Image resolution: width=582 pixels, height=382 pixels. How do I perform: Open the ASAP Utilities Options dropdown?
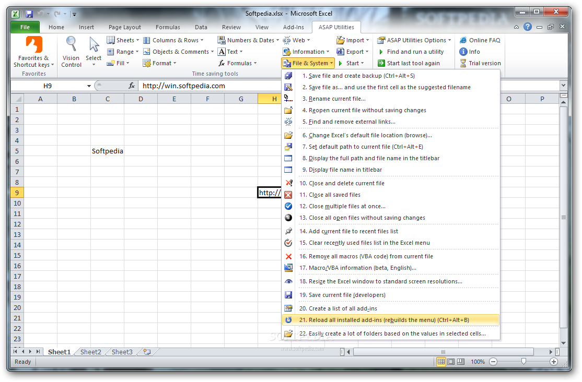[x=414, y=40]
